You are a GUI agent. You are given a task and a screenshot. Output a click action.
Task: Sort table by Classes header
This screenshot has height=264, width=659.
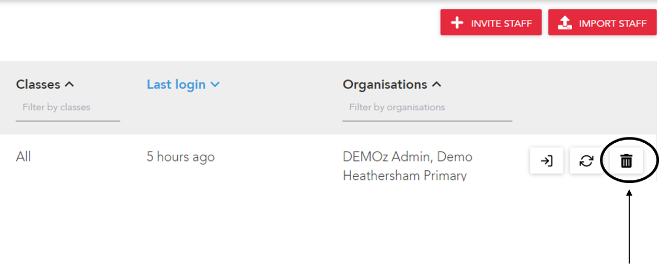[38, 84]
